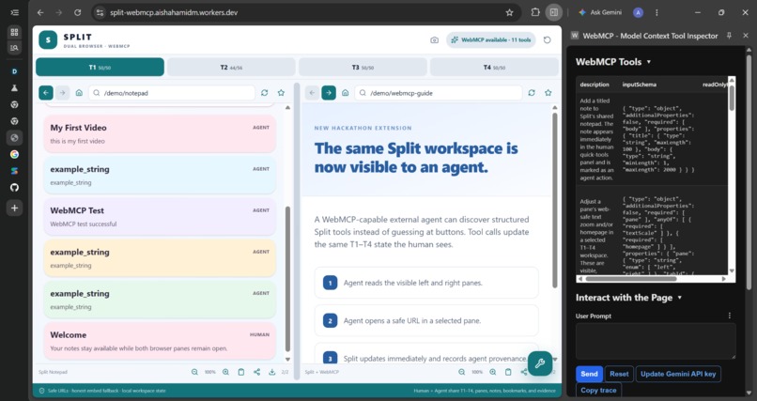Zoom in the right Split + WebMCP pane

pos(492,372)
